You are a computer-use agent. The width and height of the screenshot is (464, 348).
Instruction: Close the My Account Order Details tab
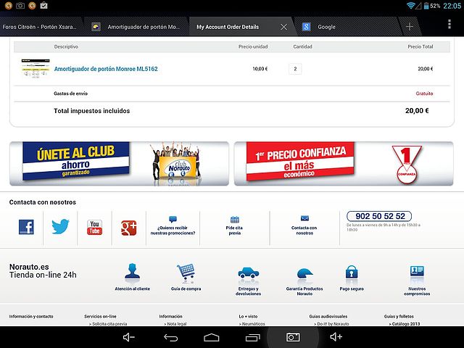[x=283, y=27]
